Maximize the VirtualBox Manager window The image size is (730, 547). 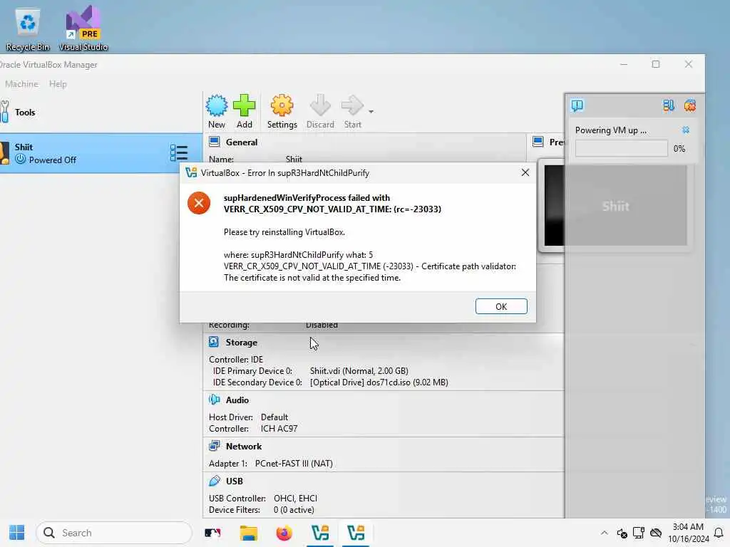click(x=656, y=64)
